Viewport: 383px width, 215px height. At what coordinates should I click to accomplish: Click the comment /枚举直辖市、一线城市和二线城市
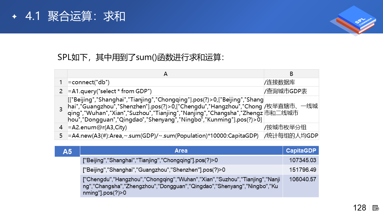click(291, 110)
